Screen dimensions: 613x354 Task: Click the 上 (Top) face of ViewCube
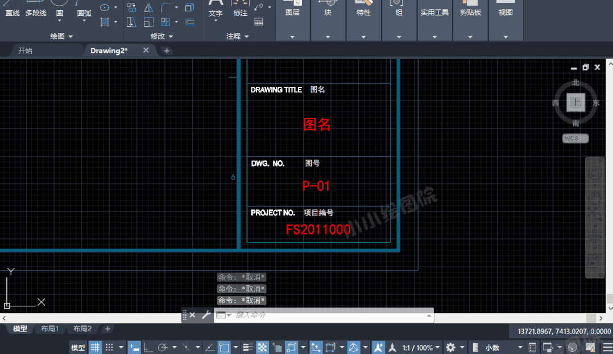tap(577, 103)
